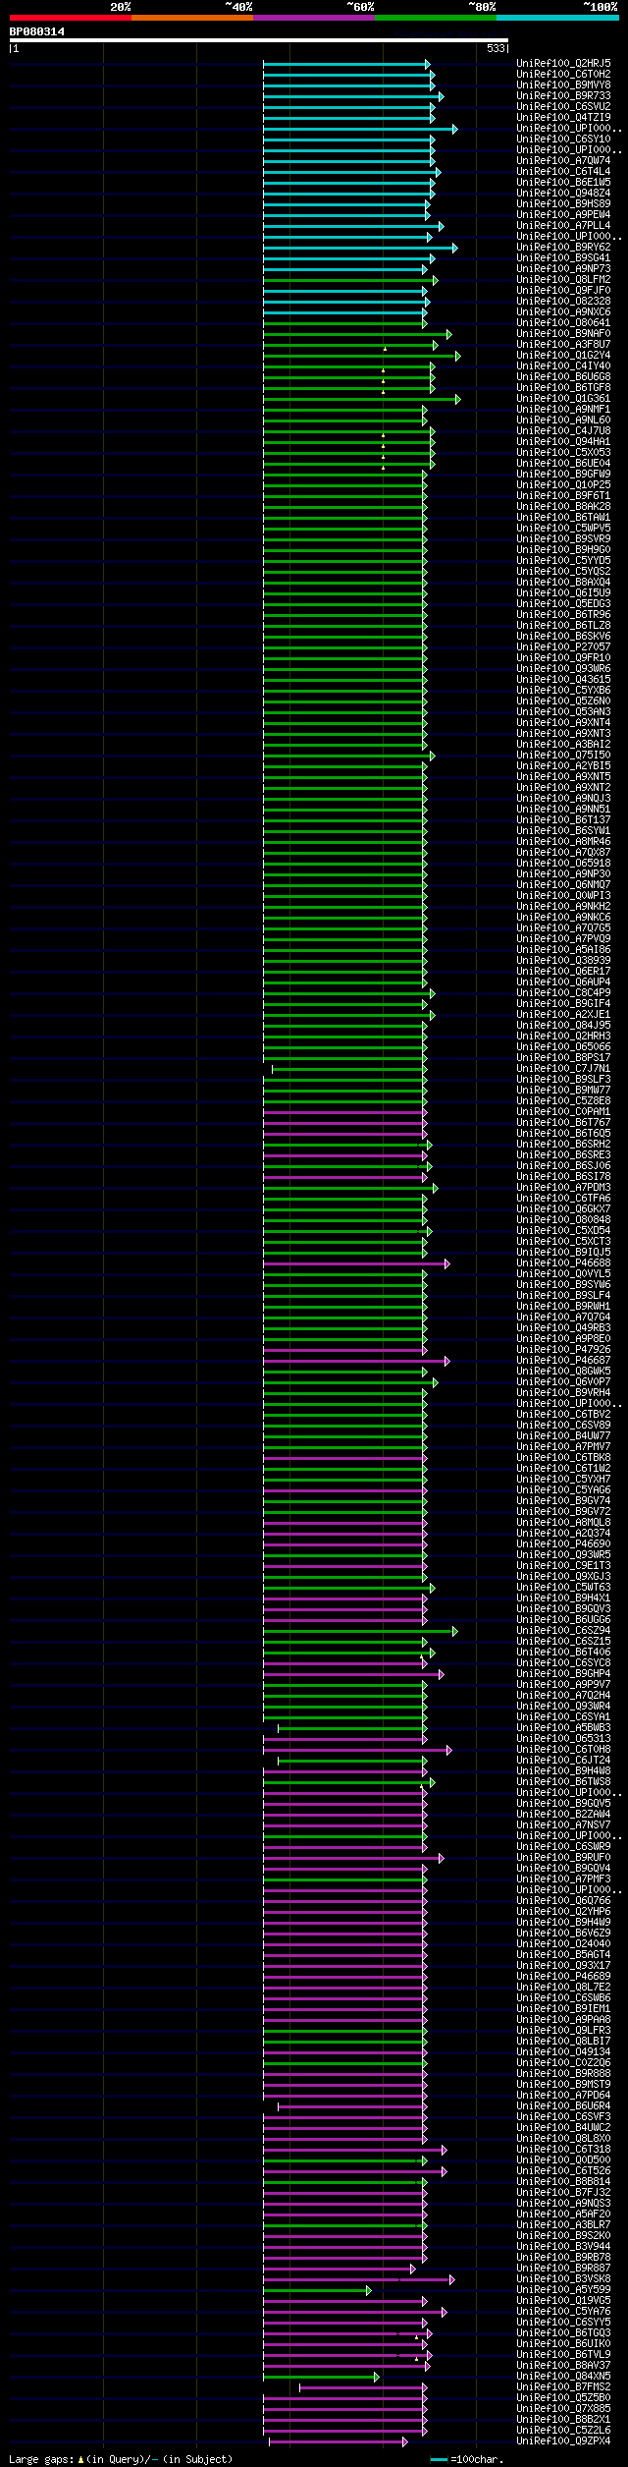Click the purple ~60% identity legend bar
Screen dimensions: 628x2467
tap(314, 18)
